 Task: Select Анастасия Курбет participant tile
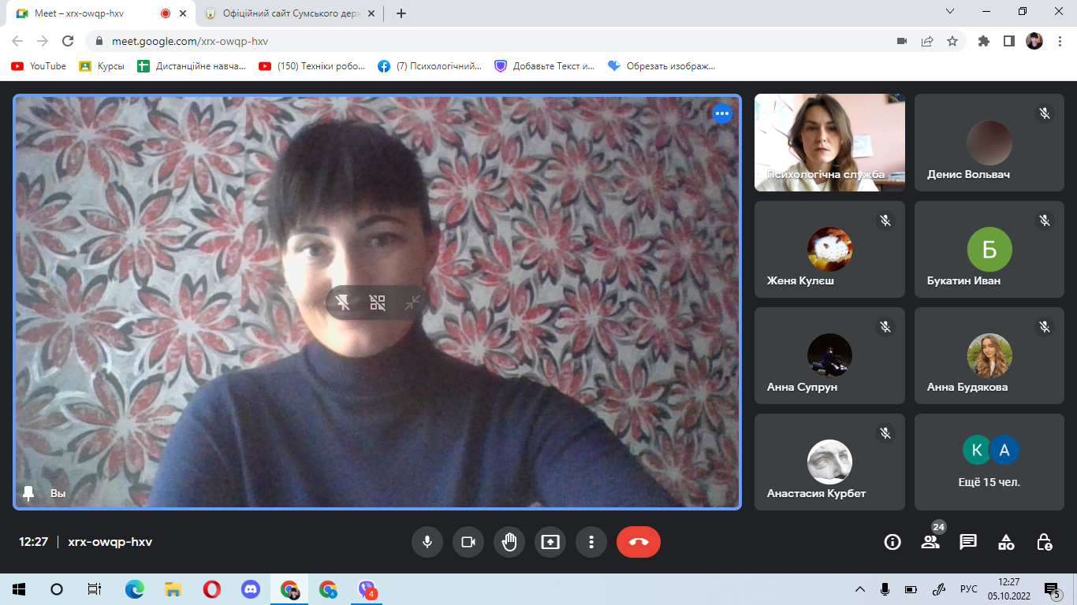coord(829,462)
